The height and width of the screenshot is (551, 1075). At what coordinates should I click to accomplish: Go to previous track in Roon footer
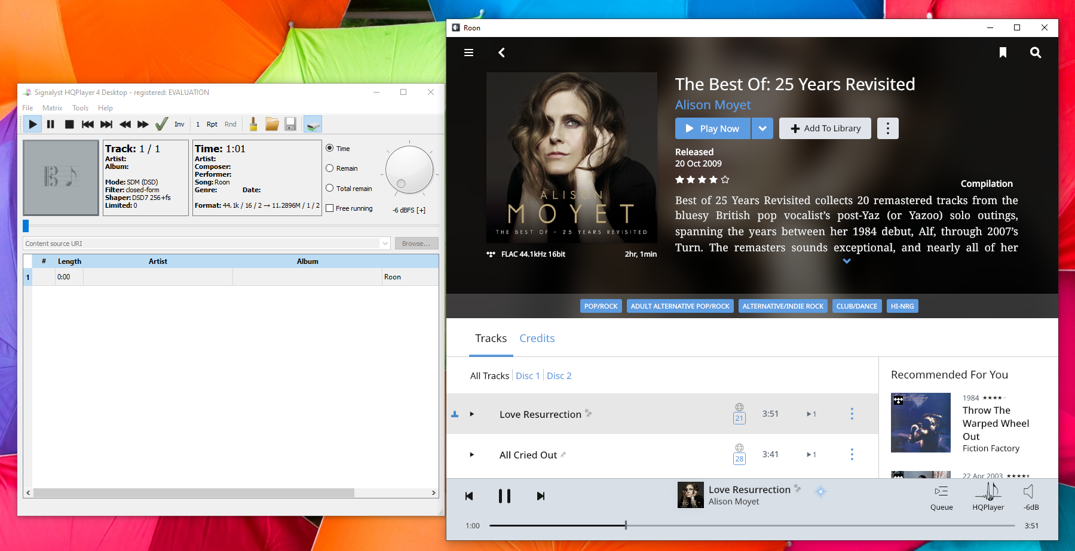click(x=469, y=496)
